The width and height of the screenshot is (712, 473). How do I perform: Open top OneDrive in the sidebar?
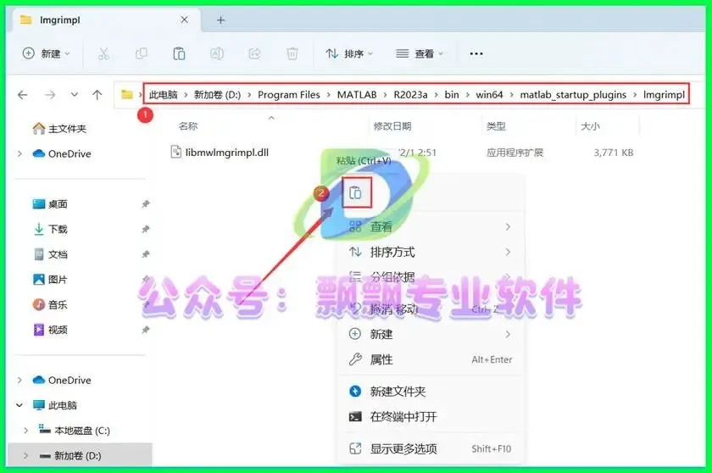[x=62, y=154]
